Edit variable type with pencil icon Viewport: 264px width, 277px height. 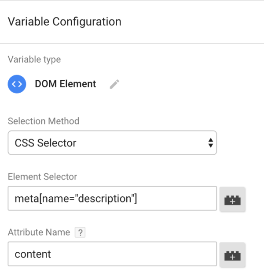114,84
